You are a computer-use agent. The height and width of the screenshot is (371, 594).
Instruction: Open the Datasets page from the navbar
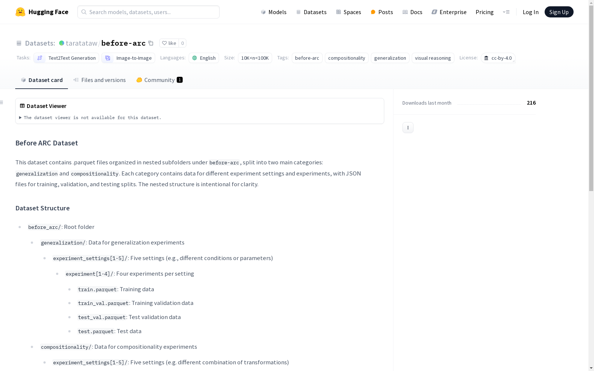coord(311,12)
